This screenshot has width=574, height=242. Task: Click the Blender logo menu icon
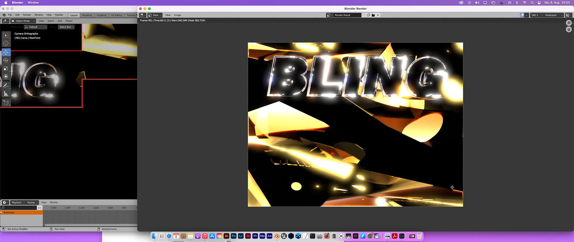(x=4, y=15)
